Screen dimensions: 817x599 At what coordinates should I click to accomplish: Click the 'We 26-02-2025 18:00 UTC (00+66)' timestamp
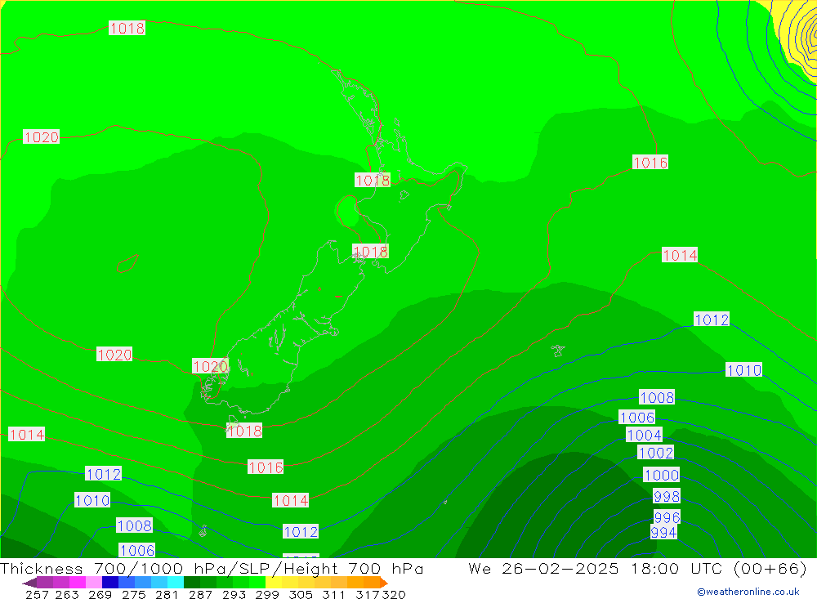637,568
